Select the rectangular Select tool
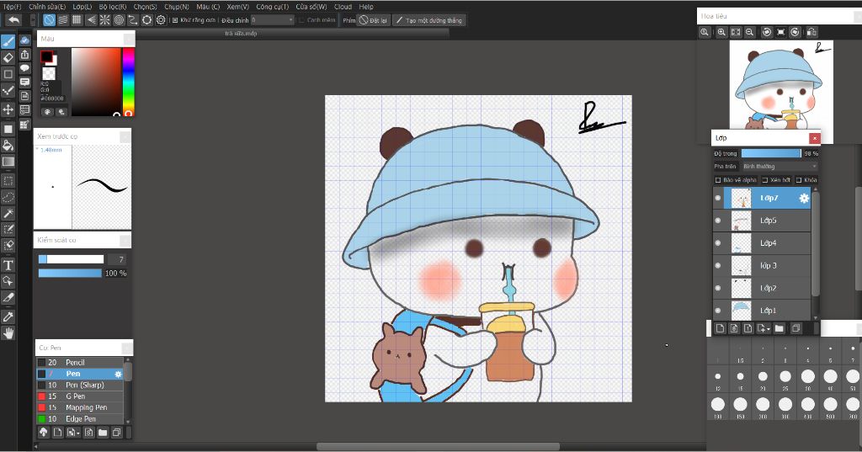The image size is (862, 452). tap(8, 180)
